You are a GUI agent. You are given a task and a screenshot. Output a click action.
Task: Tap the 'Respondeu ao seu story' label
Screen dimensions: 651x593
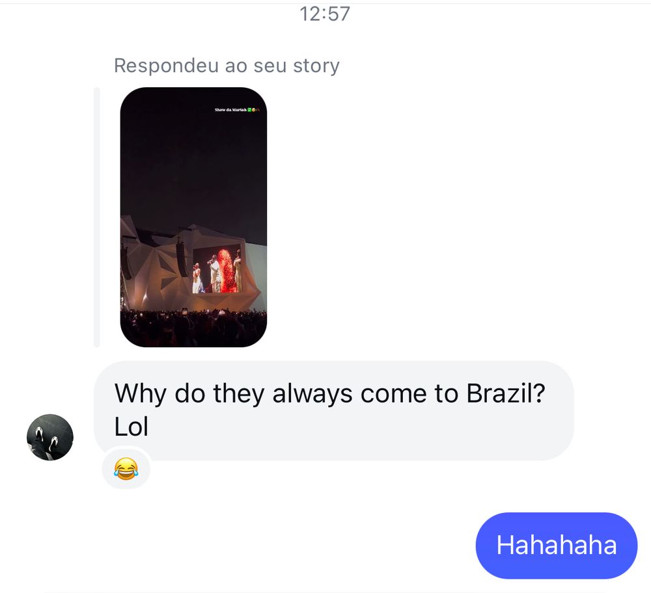point(227,66)
